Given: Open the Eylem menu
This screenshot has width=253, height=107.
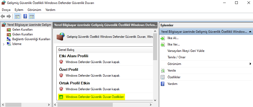Looking at the screenshot, I should 19,10.
